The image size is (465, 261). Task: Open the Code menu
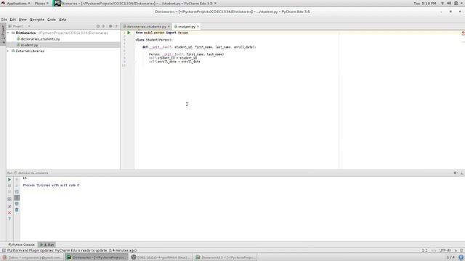click(x=52, y=20)
